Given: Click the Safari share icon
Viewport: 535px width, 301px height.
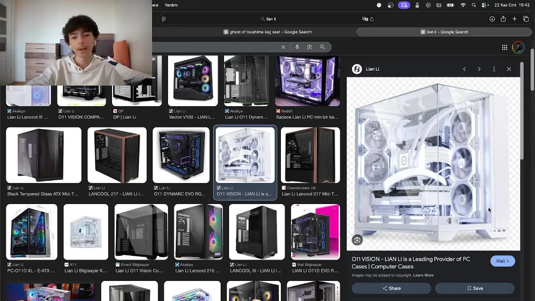Looking at the screenshot, I should [503, 19].
